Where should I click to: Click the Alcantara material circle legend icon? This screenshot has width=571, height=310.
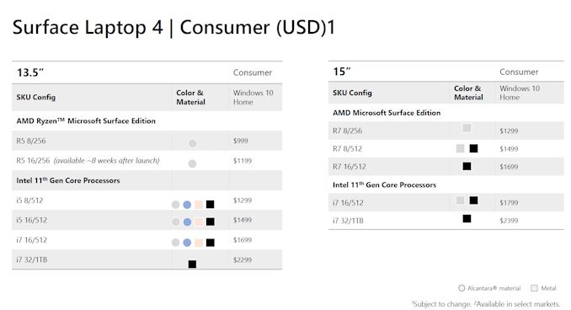462,288
